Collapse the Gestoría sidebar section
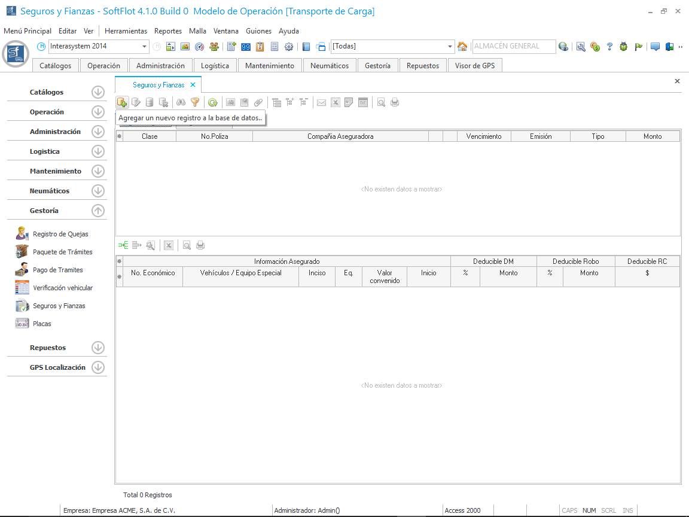The image size is (689, 517). click(98, 211)
